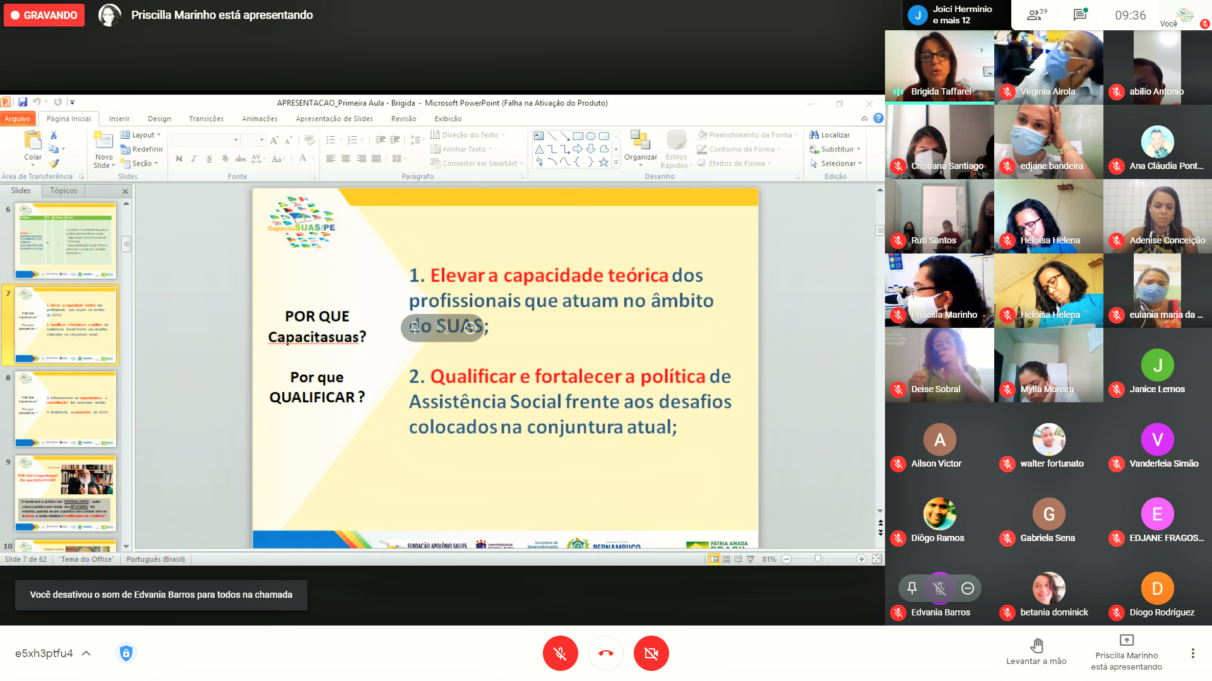Open the Layout dropdown in Slides group
Viewport: 1212px width, 681px height.
[x=143, y=135]
